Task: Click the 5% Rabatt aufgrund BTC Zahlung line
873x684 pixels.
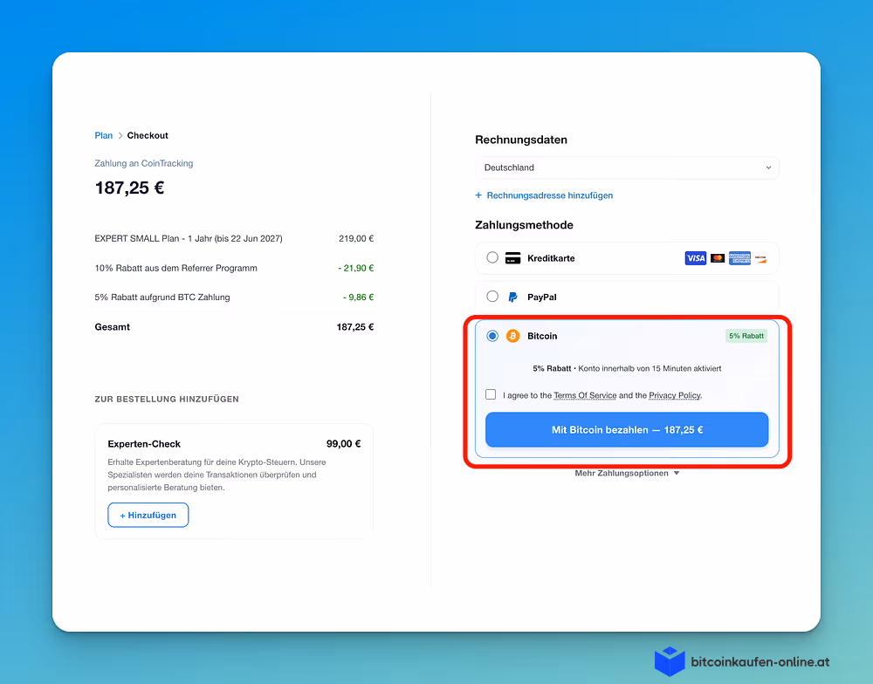Action: [162, 298]
